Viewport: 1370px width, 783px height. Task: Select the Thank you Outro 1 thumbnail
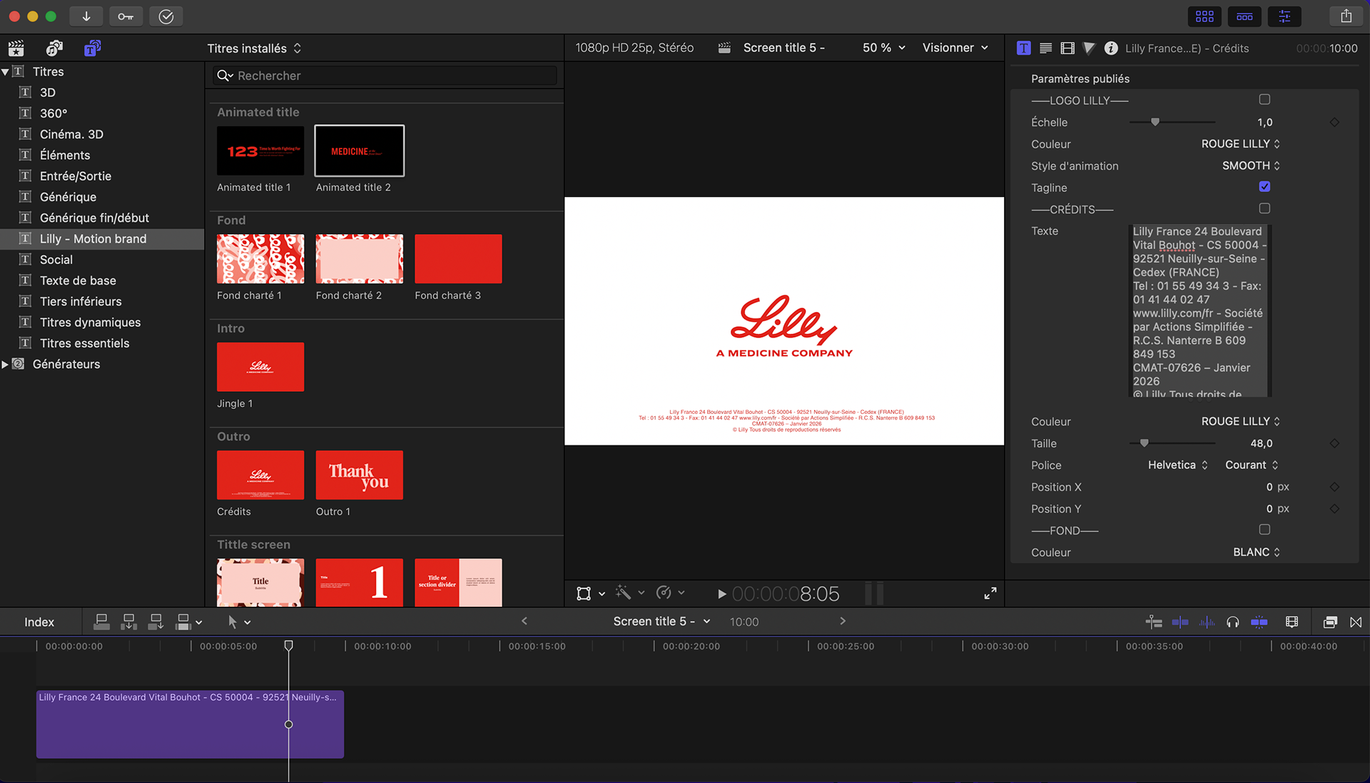click(359, 475)
